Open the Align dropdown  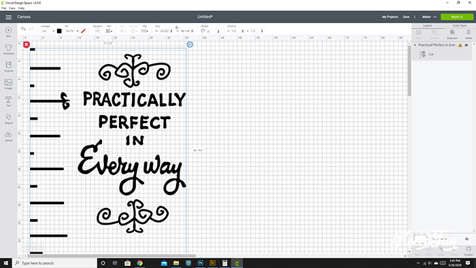coord(123,31)
